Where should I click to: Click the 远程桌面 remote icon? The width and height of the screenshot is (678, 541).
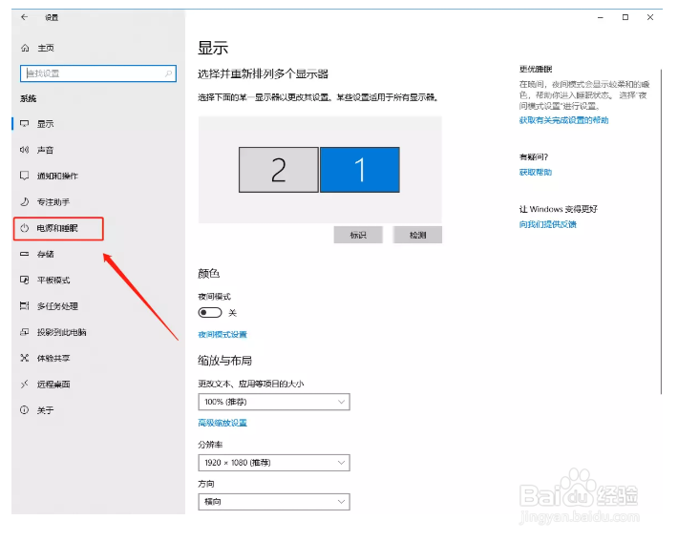pyautogui.click(x=25, y=384)
